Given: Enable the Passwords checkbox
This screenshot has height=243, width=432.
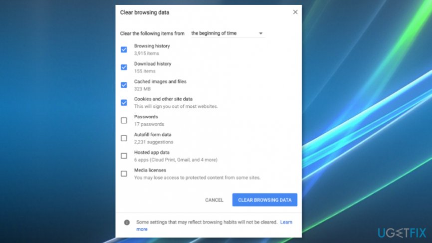Looking at the screenshot, I should (x=124, y=120).
